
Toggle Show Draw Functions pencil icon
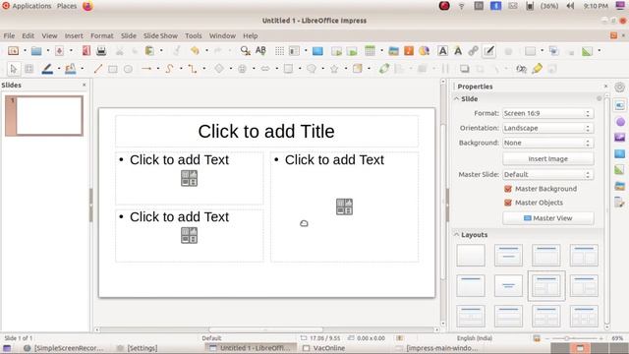click(489, 51)
